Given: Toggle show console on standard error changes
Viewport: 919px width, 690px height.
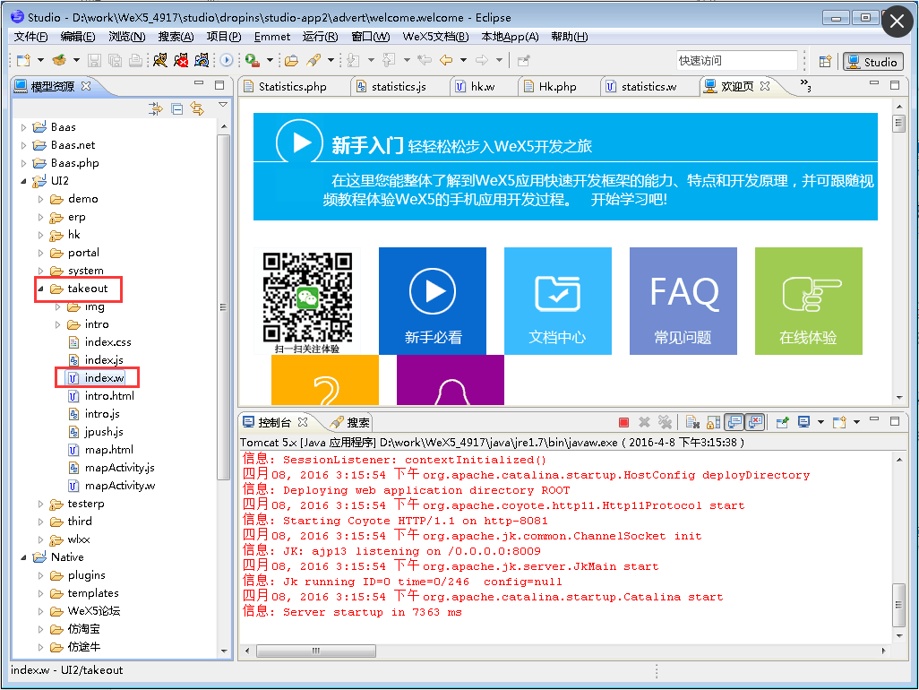Looking at the screenshot, I should [757, 421].
